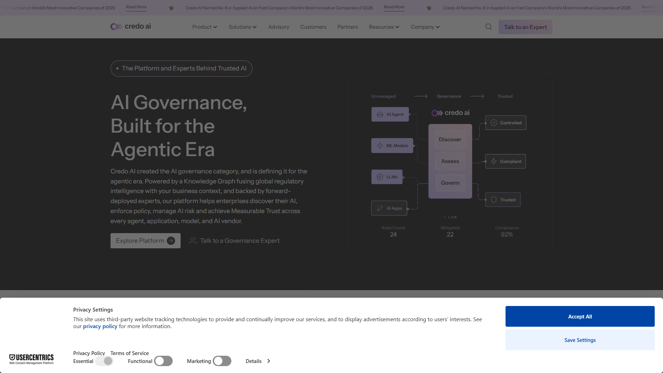Click the Usercentrics logo

(x=31, y=359)
